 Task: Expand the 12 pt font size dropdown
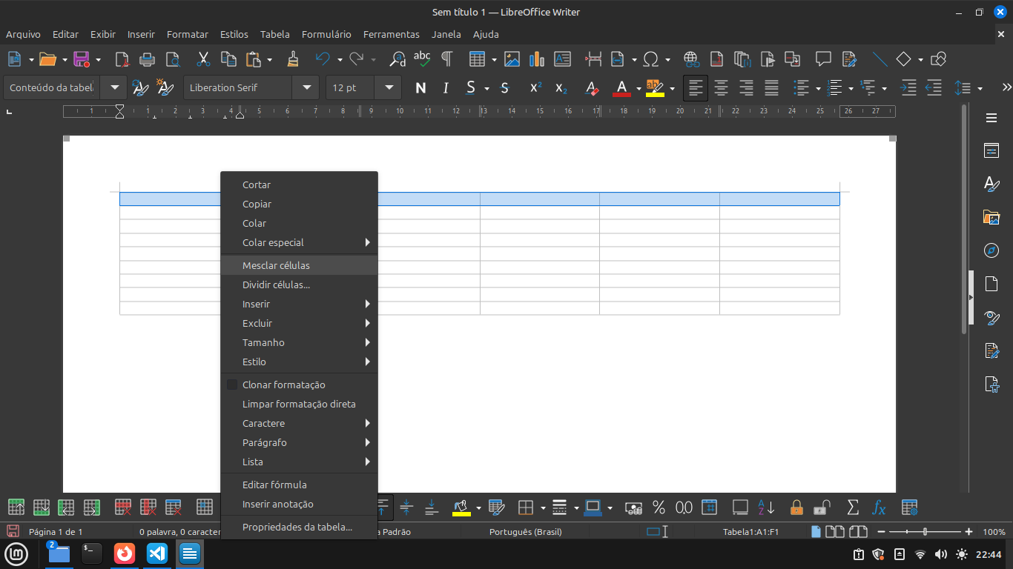[x=388, y=87]
